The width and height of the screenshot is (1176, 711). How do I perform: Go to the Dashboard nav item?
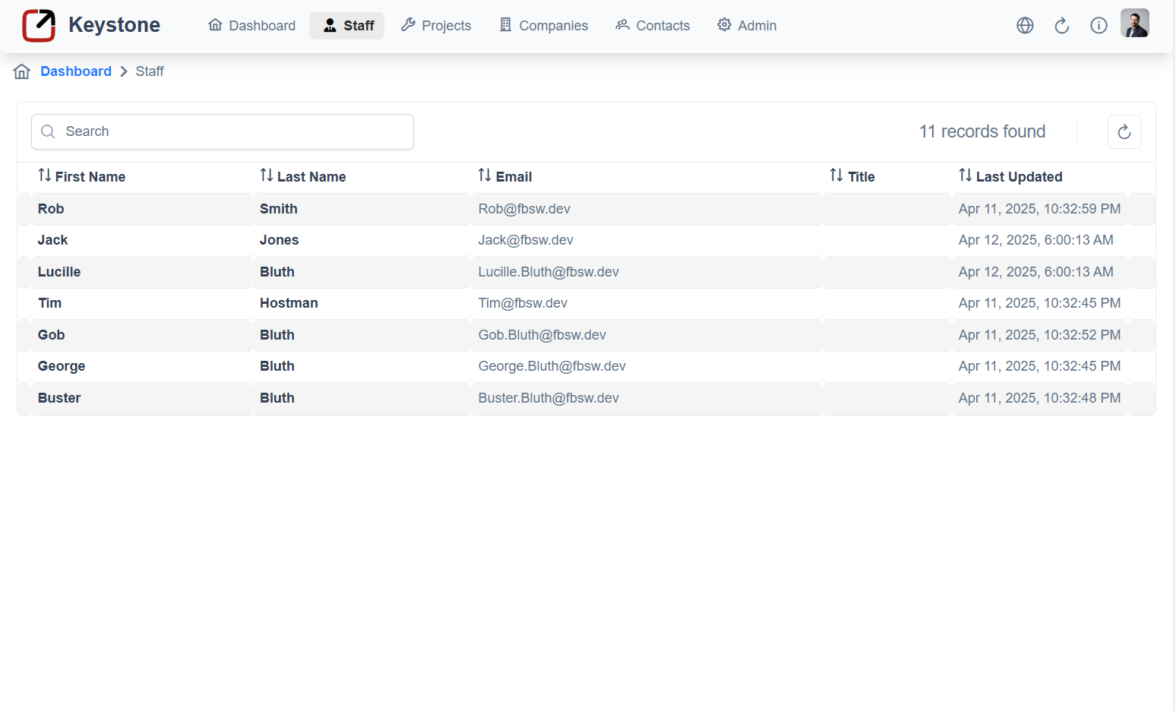251,26
